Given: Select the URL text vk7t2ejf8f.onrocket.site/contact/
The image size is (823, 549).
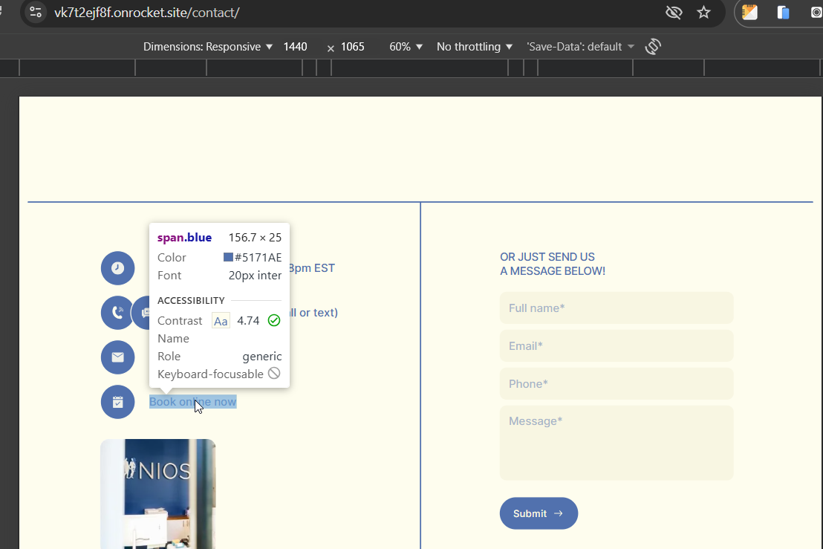Looking at the screenshot, I should 147,13.
